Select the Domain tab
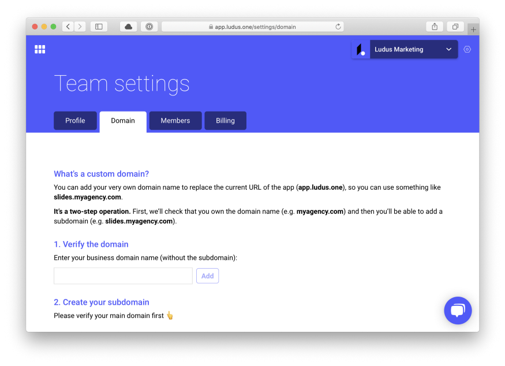 pyautogui.click(x=123, y=121)
